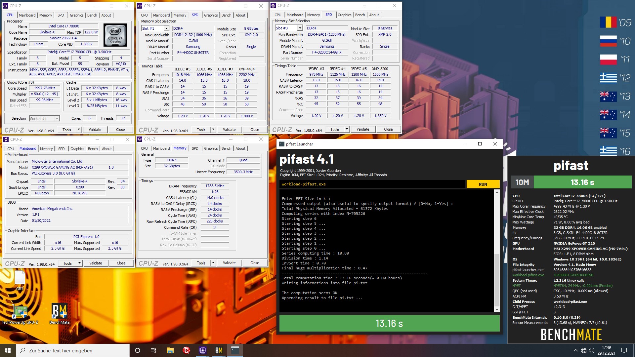
Task: Open the GB3 file icon on desktop
Action: [x=20, y=280]
